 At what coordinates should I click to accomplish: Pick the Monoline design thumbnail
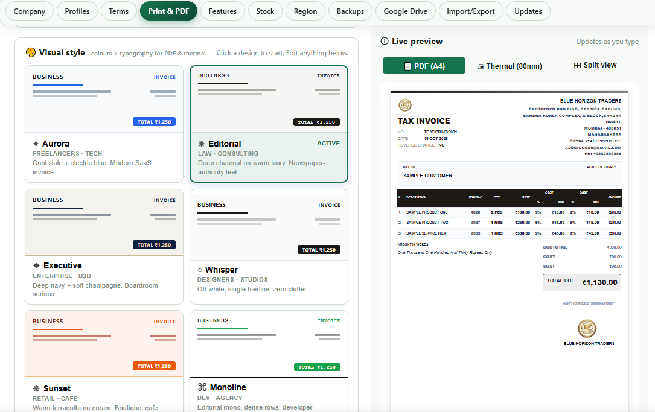tap(269, 344)
